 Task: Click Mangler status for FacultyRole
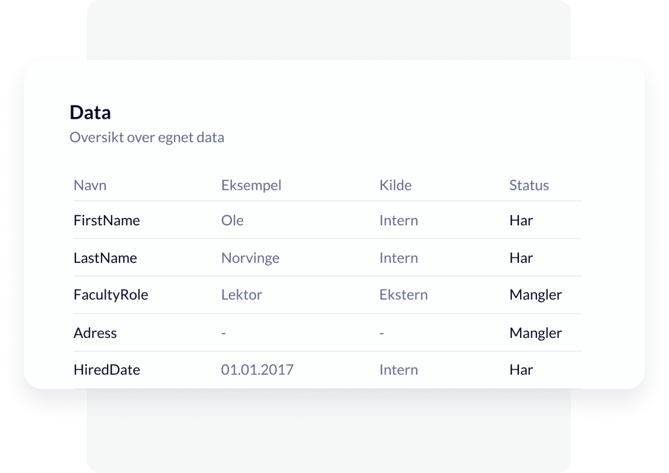pos(535,295)
